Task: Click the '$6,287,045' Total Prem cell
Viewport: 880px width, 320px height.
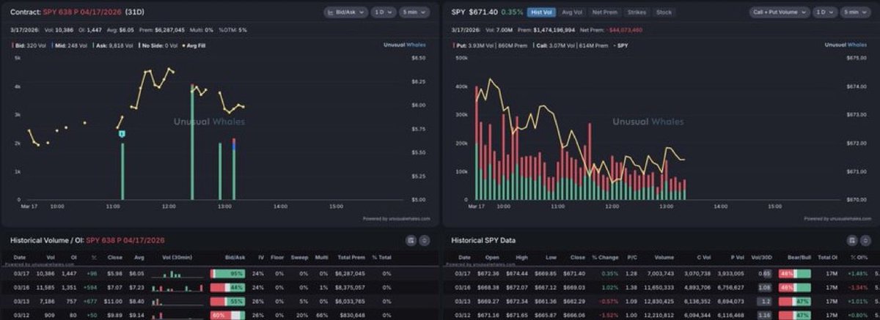Action: tap(350, 273)
